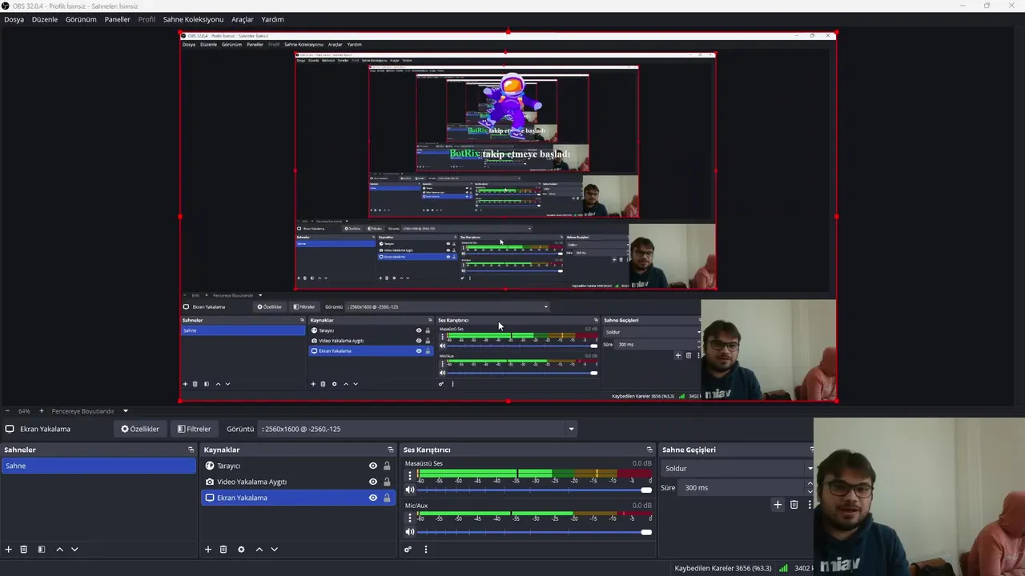The width and height of the screenshot is (1025, 576).
Task: Move source up in Kaynaklar
Action: click(x=259, y=550)
